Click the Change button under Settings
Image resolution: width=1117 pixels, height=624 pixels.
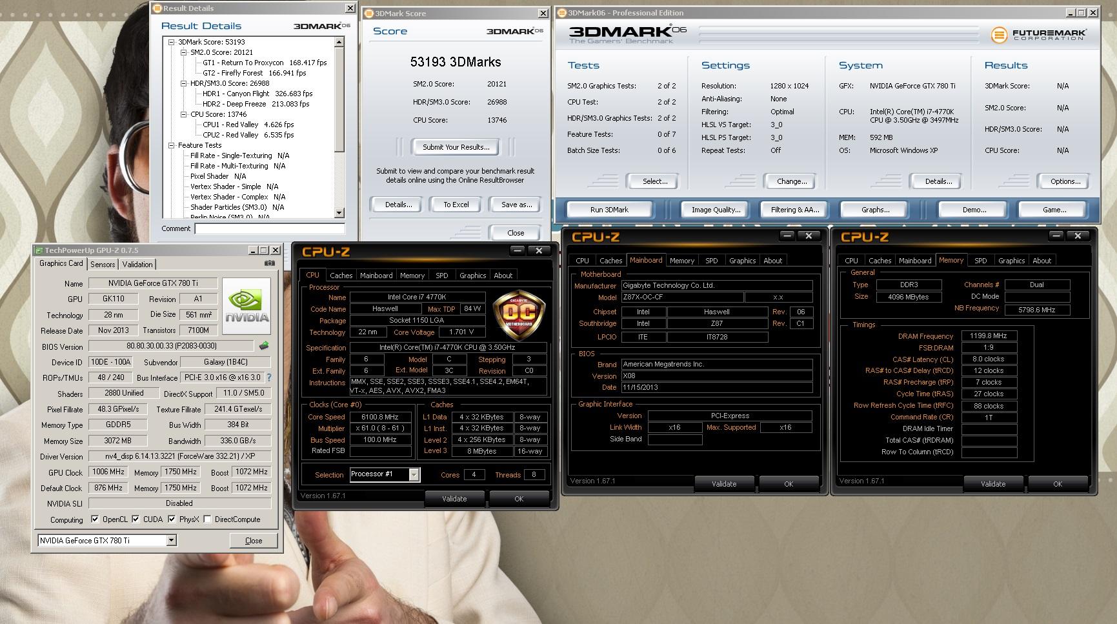[792, 181]
